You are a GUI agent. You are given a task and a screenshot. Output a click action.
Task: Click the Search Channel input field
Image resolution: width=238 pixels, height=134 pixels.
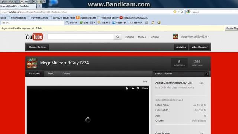pyautogui.click(x=178, y=74)
